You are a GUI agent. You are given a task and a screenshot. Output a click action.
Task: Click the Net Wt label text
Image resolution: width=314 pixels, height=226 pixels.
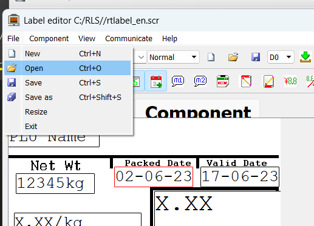[56, 165]
